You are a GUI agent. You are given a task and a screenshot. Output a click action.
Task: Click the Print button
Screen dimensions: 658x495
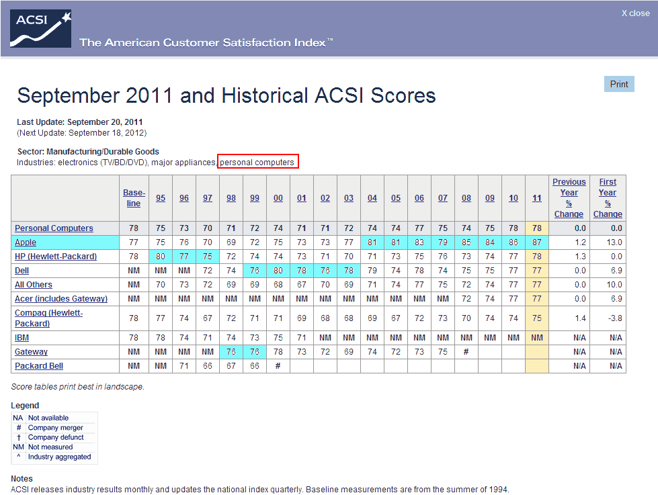pos(619,84)
